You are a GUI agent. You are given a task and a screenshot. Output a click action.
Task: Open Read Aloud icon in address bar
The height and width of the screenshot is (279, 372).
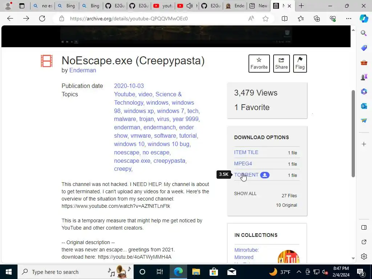tap(251, 19)
